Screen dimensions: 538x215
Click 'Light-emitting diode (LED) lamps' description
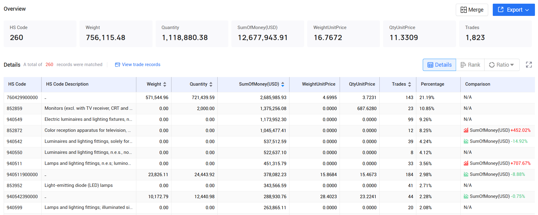[79, 185]
